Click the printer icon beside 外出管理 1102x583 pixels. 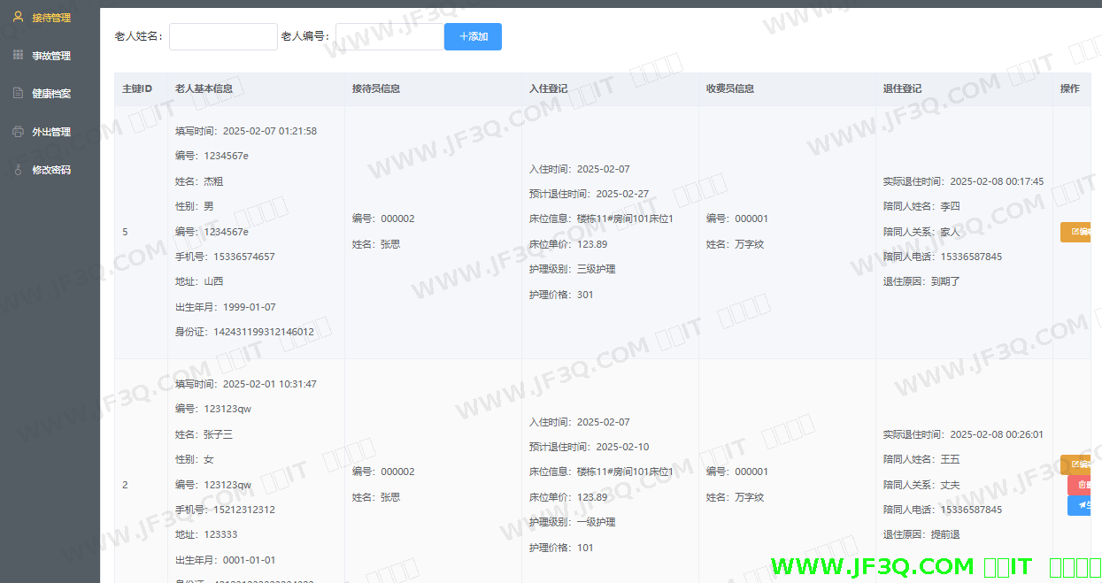[x=18, y=132]
